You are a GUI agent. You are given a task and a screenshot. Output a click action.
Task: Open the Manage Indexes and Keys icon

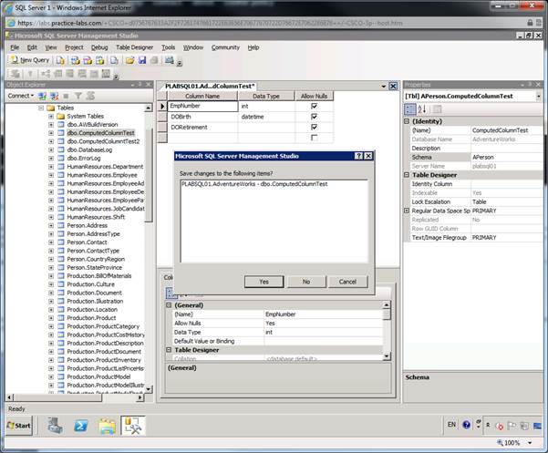(57, 74)
